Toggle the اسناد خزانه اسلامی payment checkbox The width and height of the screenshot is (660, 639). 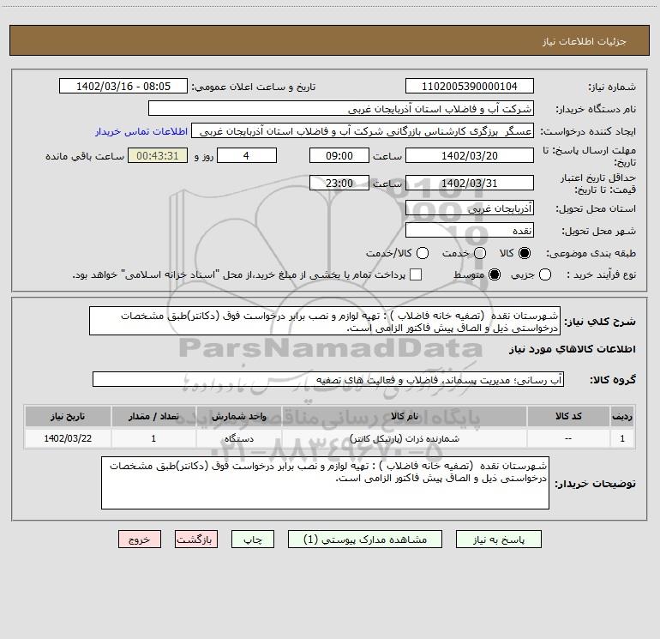[416, 274]
